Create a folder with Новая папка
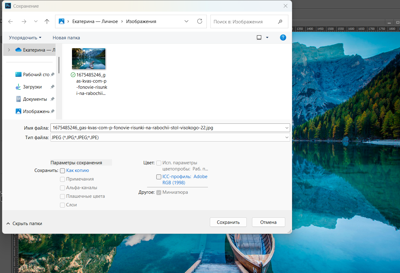 tap(66, 38)
